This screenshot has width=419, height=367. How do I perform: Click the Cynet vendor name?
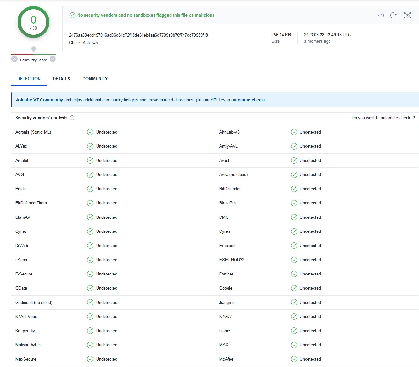point(21,231)
